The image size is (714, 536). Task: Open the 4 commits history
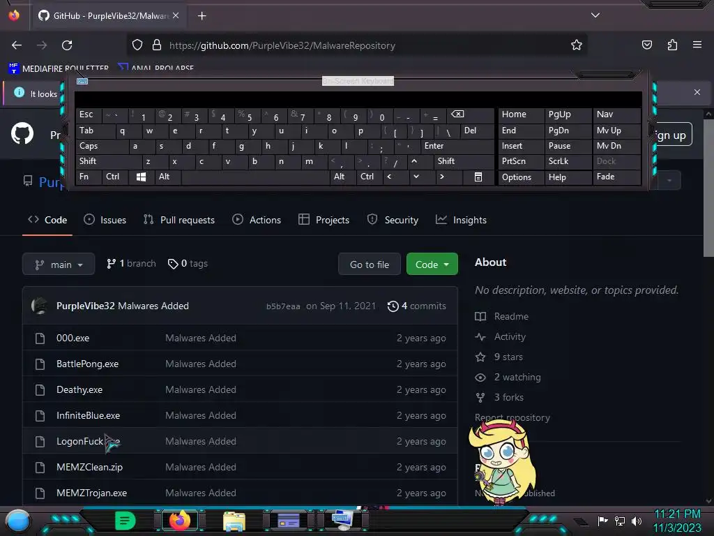[417, 306]
